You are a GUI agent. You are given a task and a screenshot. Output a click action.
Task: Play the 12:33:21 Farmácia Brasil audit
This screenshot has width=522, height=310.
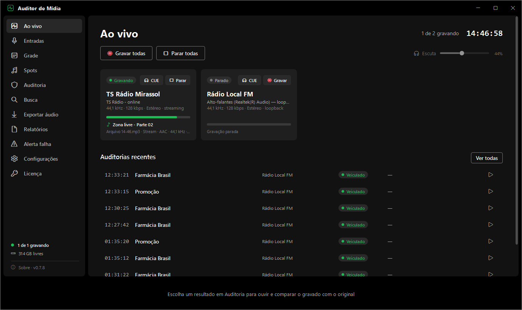pyautogui.click(x=491, y=175)
